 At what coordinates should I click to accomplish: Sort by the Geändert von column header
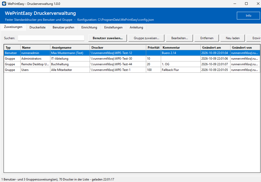(245, 47)
